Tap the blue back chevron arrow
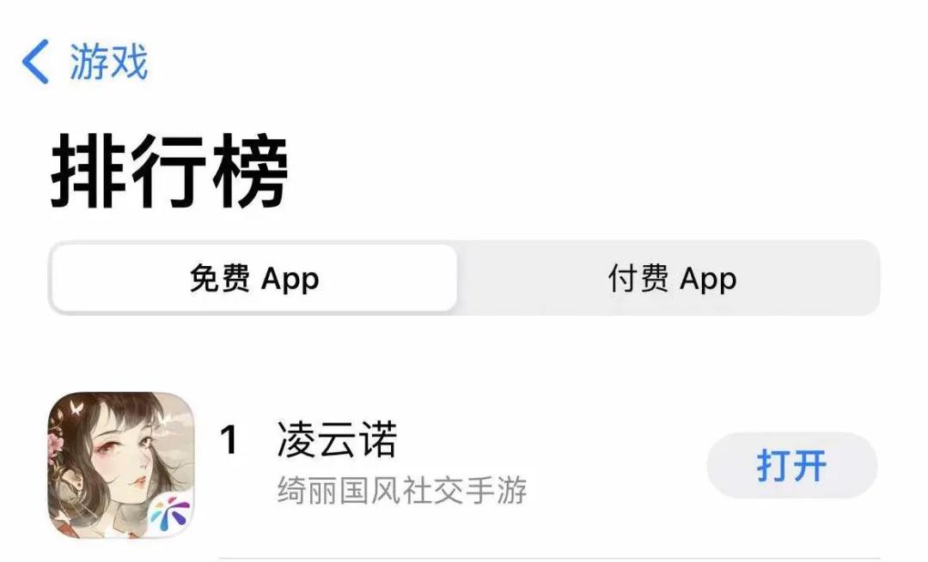 pyautogui.click(x=35, y=62)
